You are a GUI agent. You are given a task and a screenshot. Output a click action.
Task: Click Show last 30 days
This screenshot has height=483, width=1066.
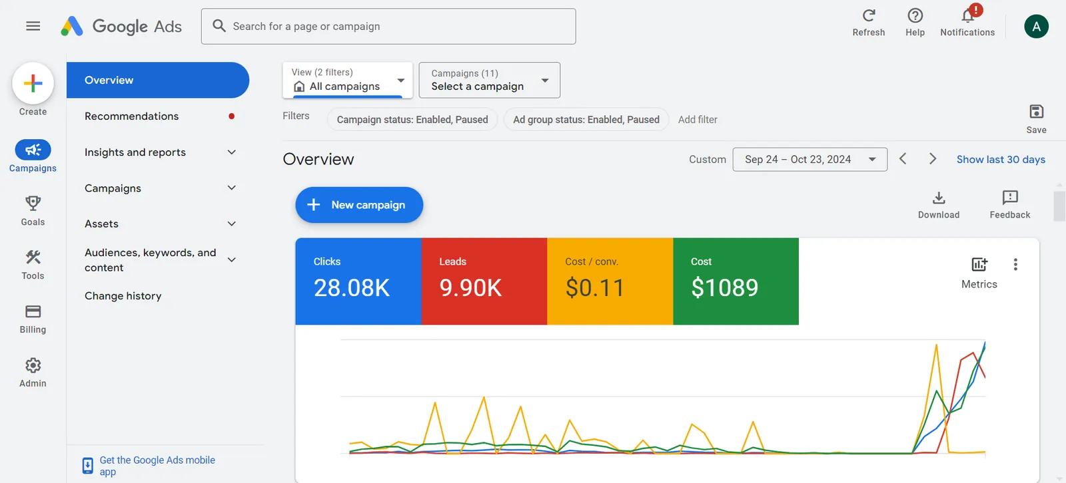[x=1001, y=160]
